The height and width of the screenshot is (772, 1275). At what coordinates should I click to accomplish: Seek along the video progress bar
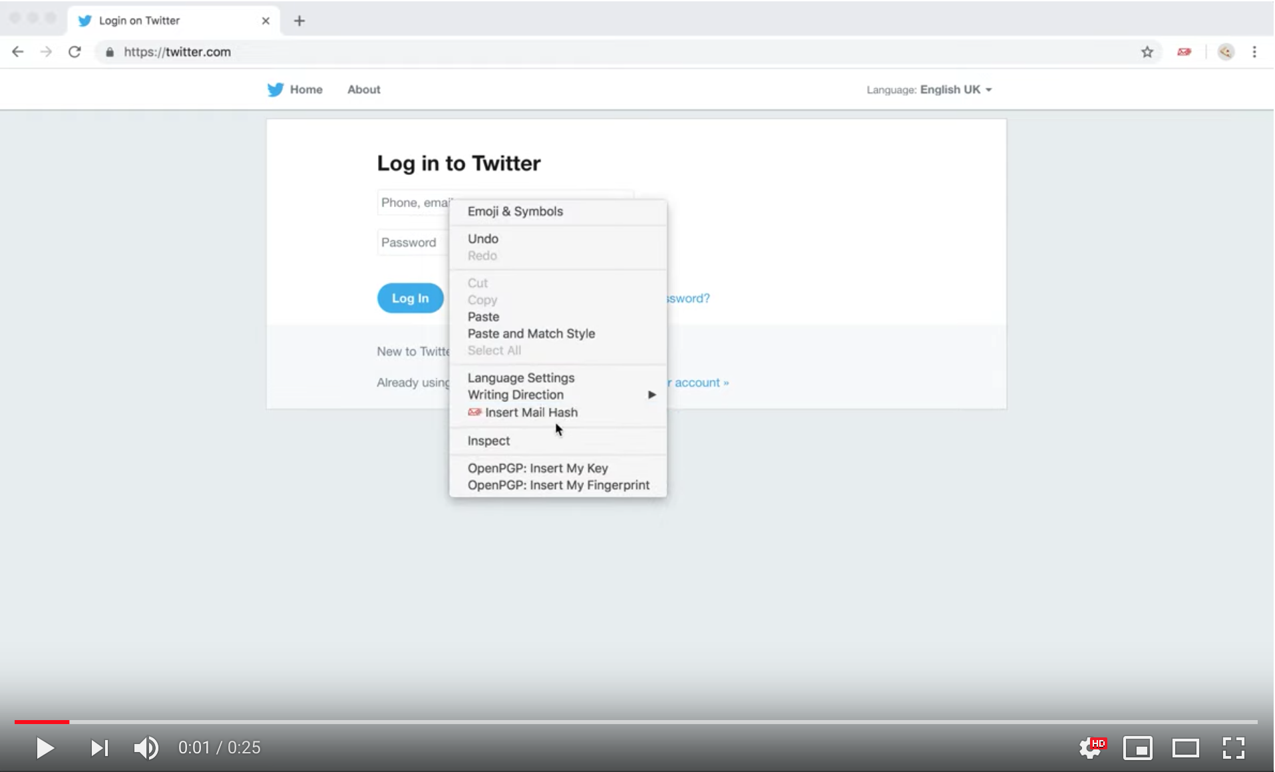click(636, 721)
